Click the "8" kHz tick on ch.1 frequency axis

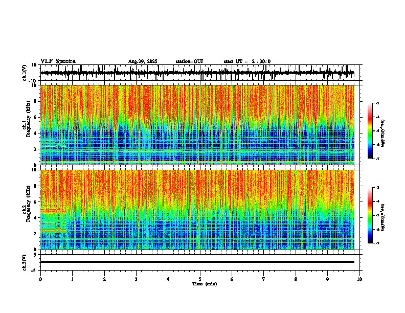[36, 101]
